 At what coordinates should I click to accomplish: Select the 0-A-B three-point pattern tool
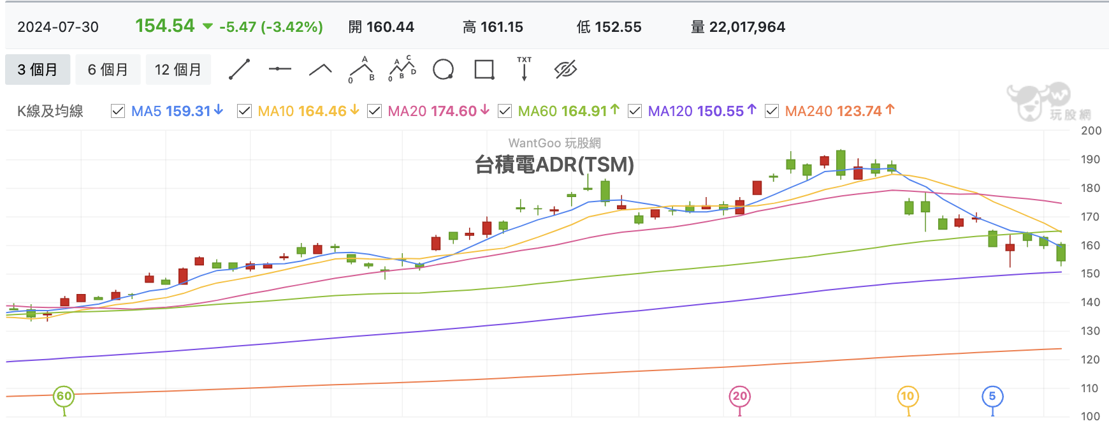pyautogui.click(x=361, y=70)
